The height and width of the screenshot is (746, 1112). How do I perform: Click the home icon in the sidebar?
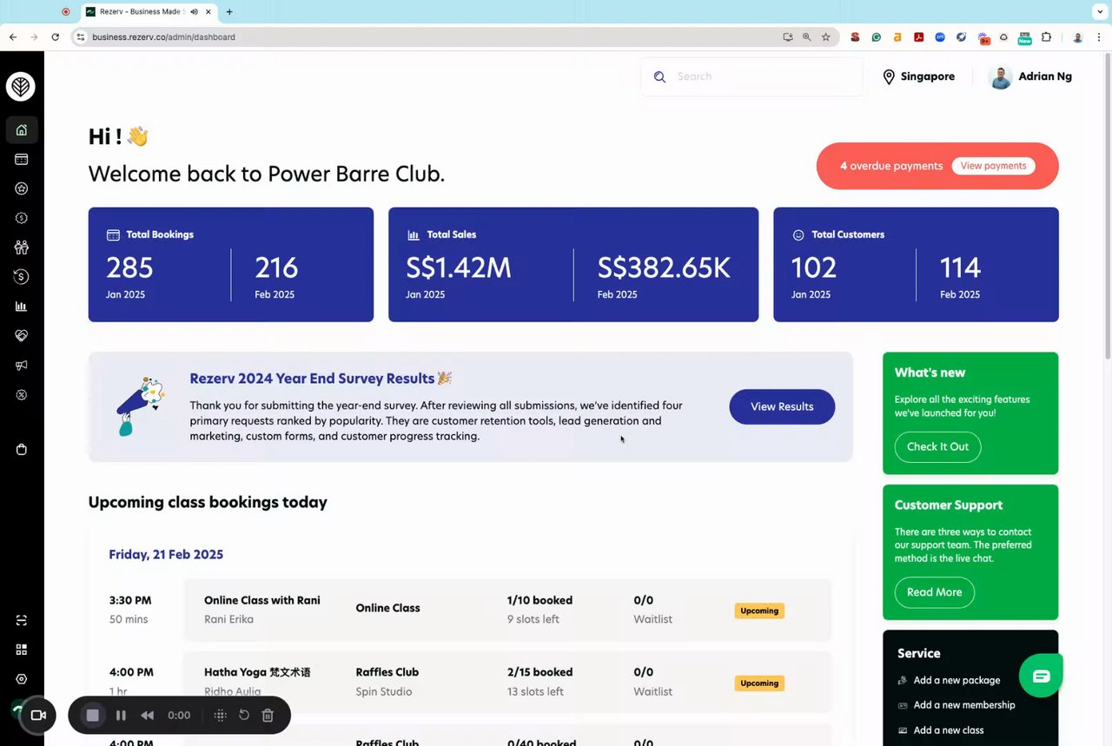click(x=22, y=130)
